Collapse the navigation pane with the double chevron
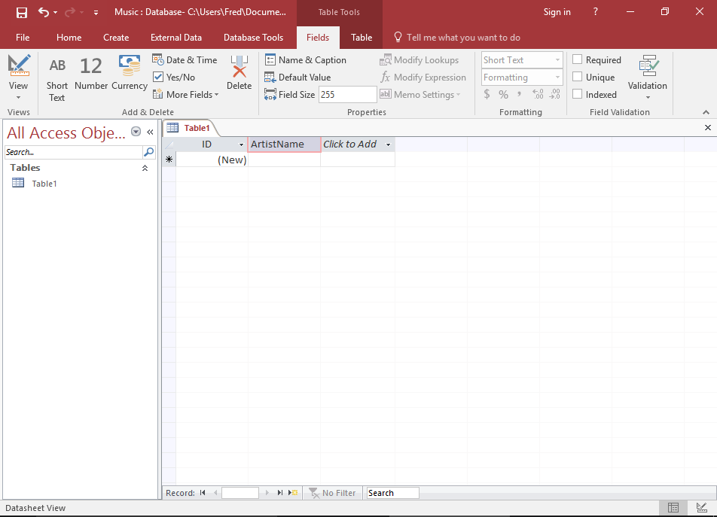Screen dimensions: 717x517 click(x=150, y=132)
